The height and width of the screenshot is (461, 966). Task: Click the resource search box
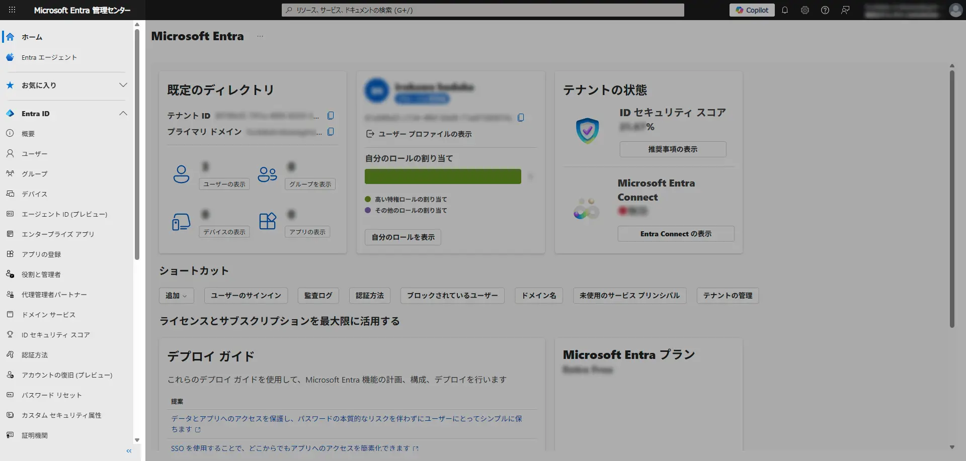pos(483,10)
